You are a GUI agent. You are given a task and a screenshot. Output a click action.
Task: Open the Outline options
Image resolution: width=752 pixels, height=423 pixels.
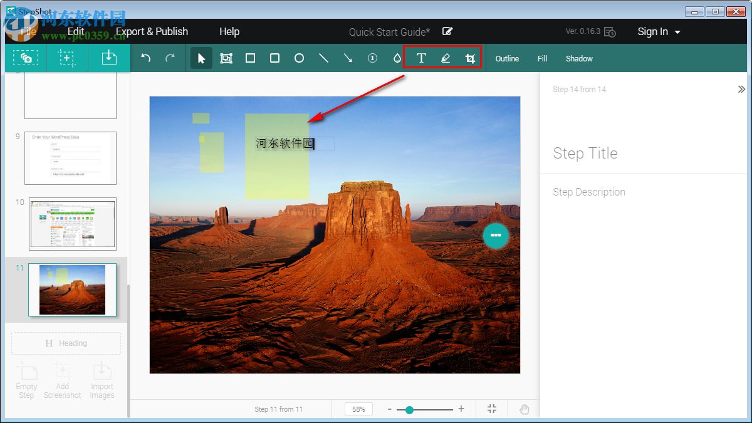click(507, 58)
